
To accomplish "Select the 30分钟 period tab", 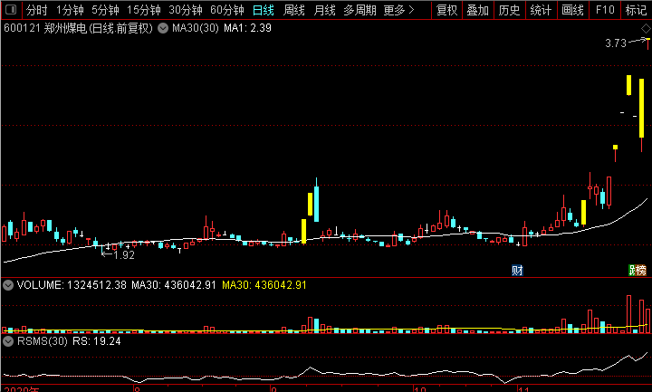I will pyautogui.click(x=186, y=10).
